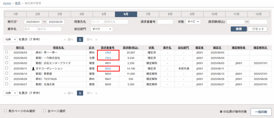Open the 販売 breadcrumb link
Screen dimensions: 274x118
point(18,3)
